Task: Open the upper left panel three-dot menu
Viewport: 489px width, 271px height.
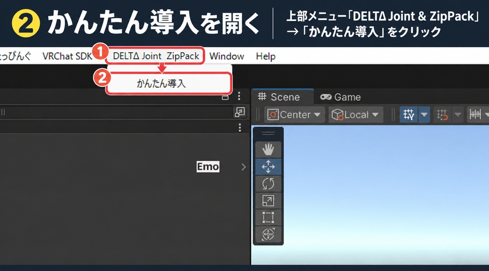Action: 239,96
